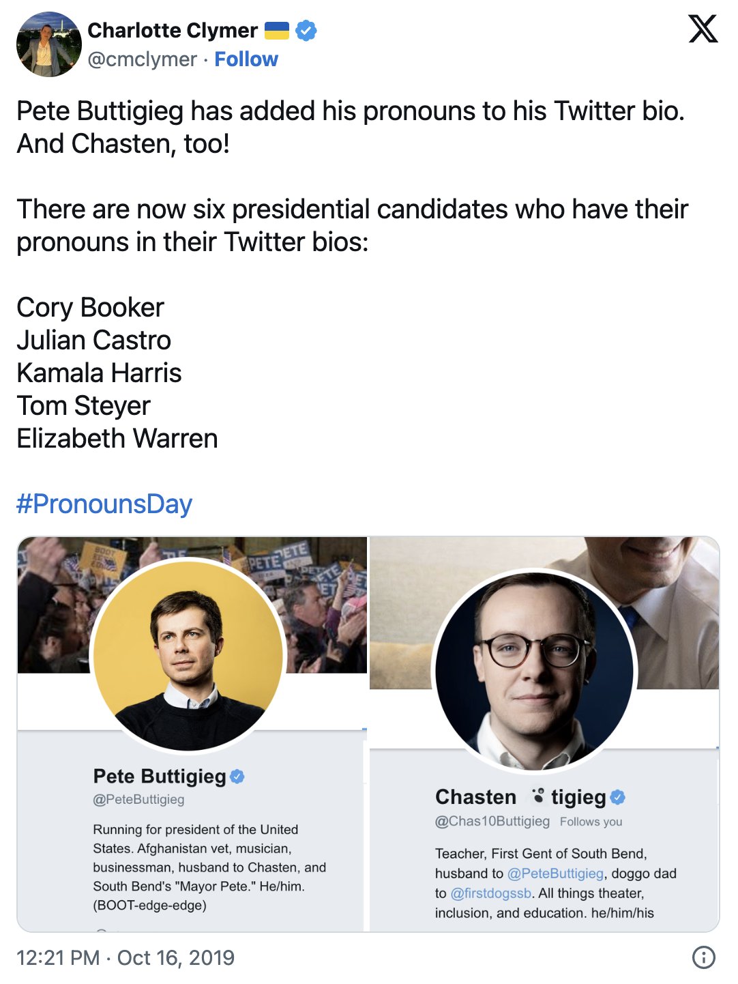Click the verified badge beside Chasten's name
The width and height of the screenshot is (738, 984).
[x=618, y=797]
